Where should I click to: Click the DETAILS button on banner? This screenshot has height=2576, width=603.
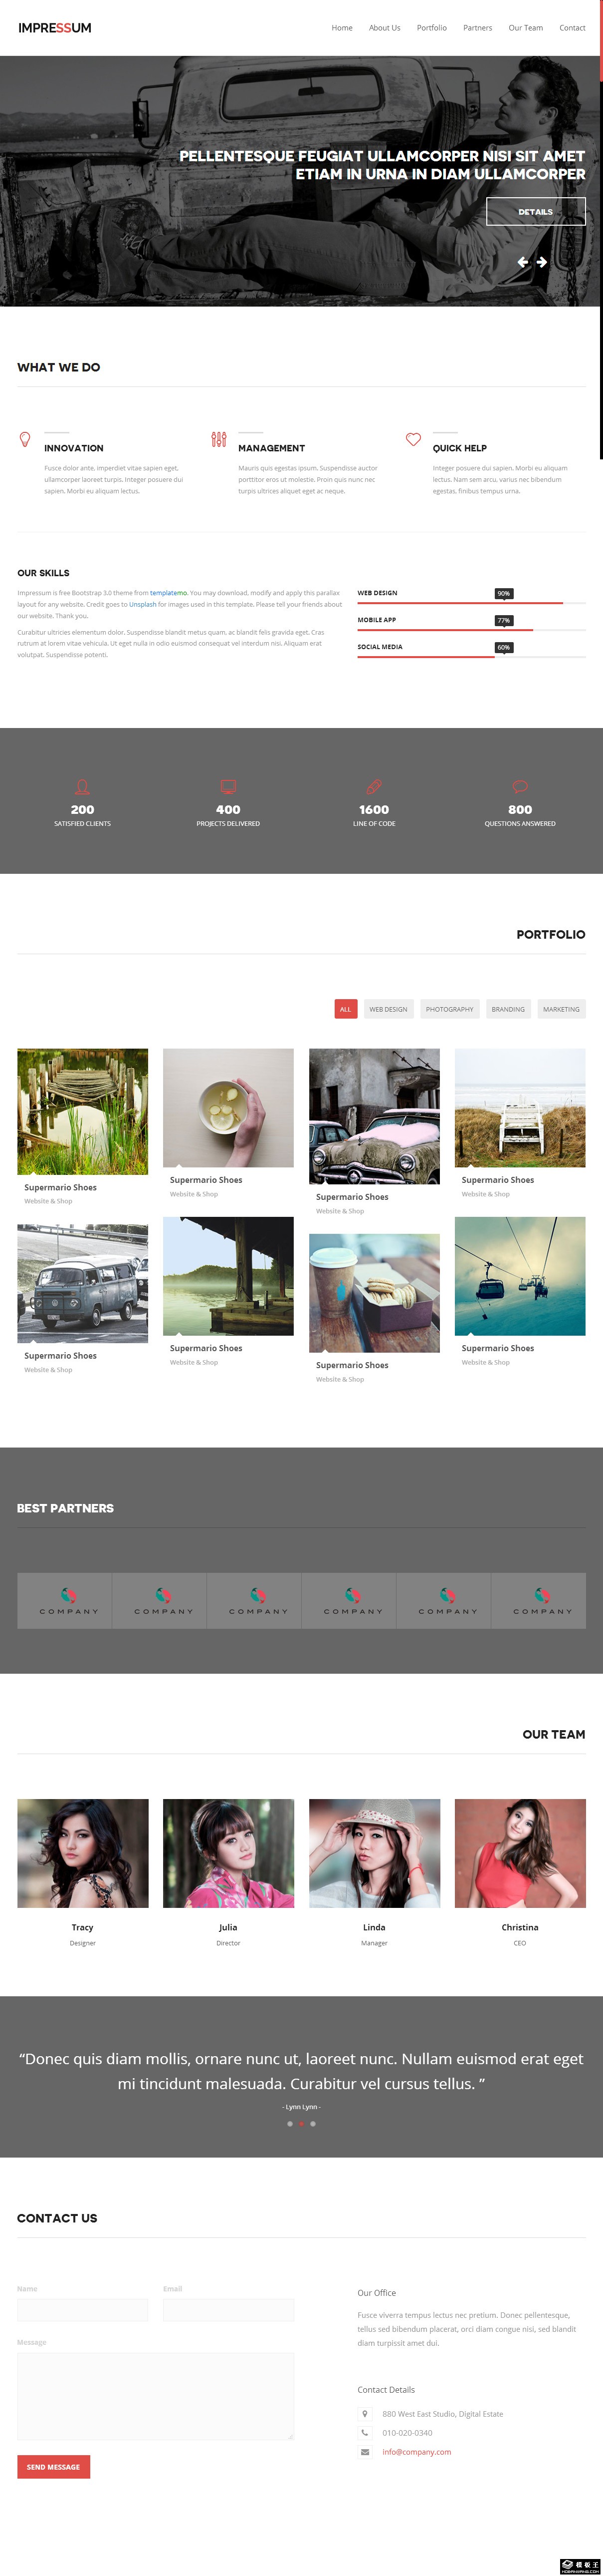[x=535, y=212]
